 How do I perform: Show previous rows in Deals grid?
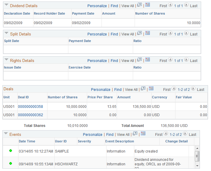174,88
